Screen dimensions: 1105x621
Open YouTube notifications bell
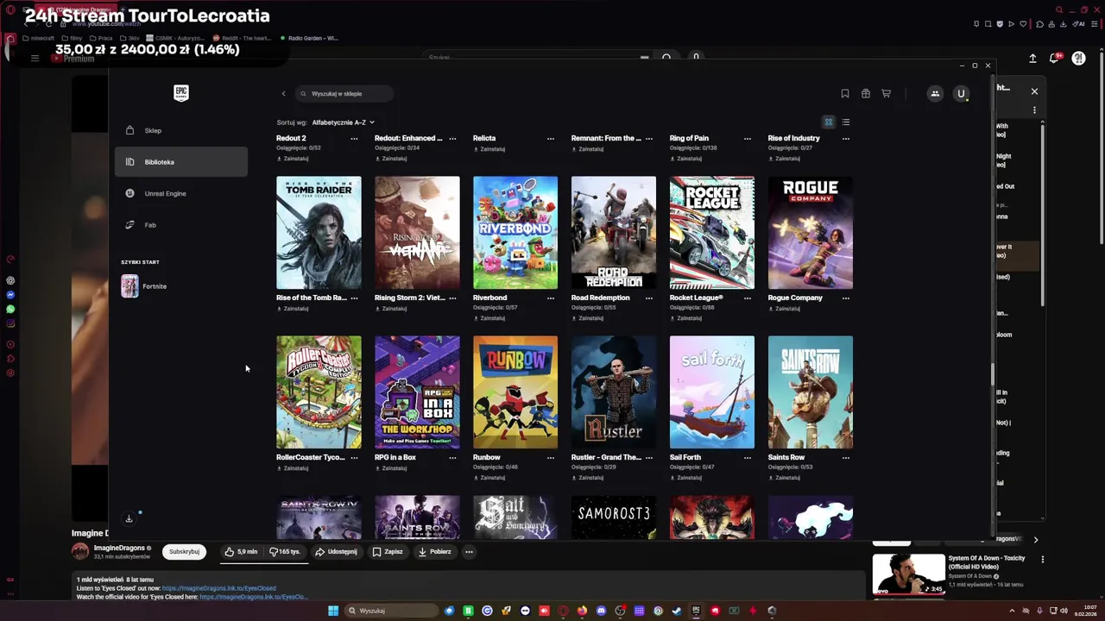pyautogui.click(x=1054, y=58)
